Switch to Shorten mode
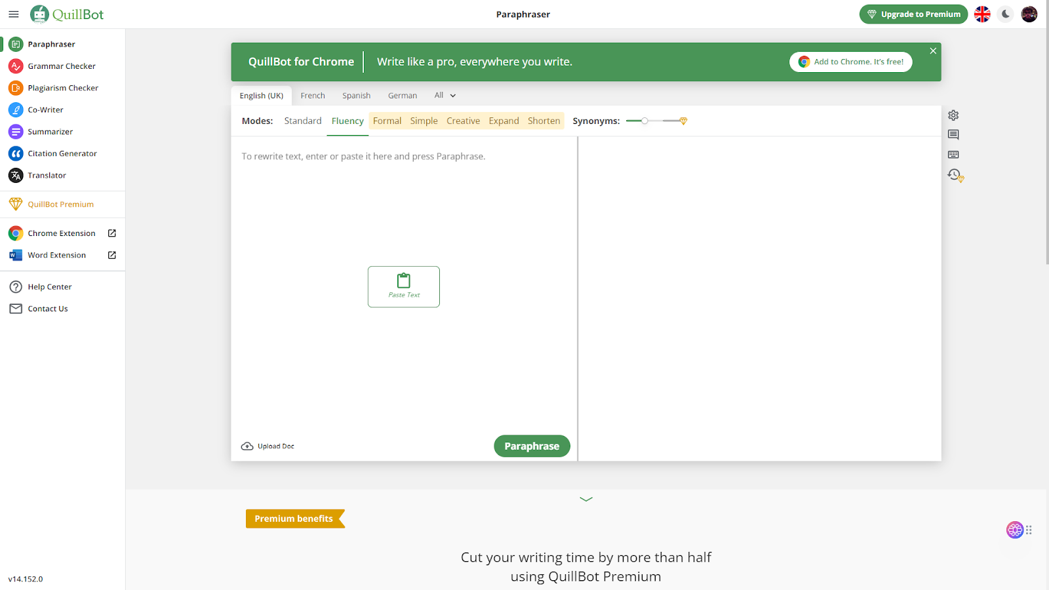This screenshot has height=590, width=1049. (x=544, y=121)
